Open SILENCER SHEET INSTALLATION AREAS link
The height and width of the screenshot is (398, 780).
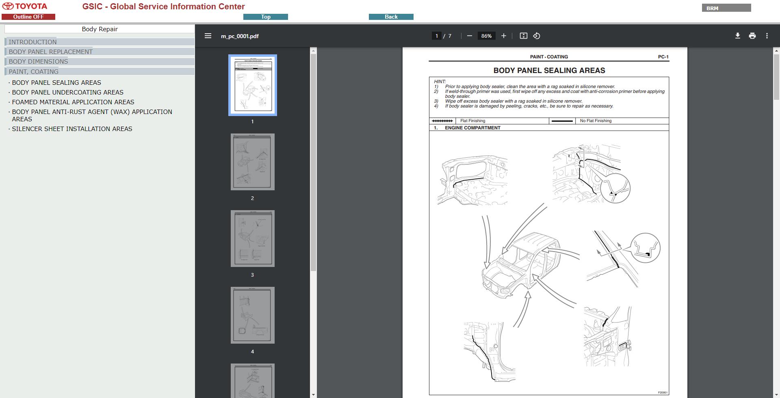[x=72, y=129]
